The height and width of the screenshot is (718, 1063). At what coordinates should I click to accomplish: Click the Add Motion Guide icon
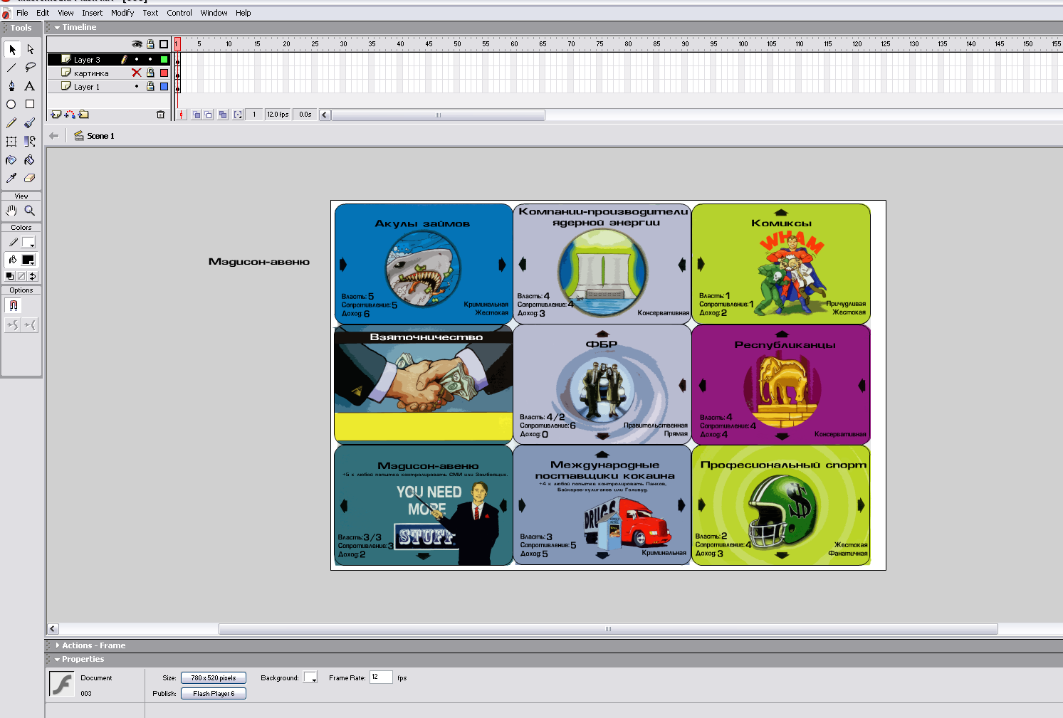70,115
